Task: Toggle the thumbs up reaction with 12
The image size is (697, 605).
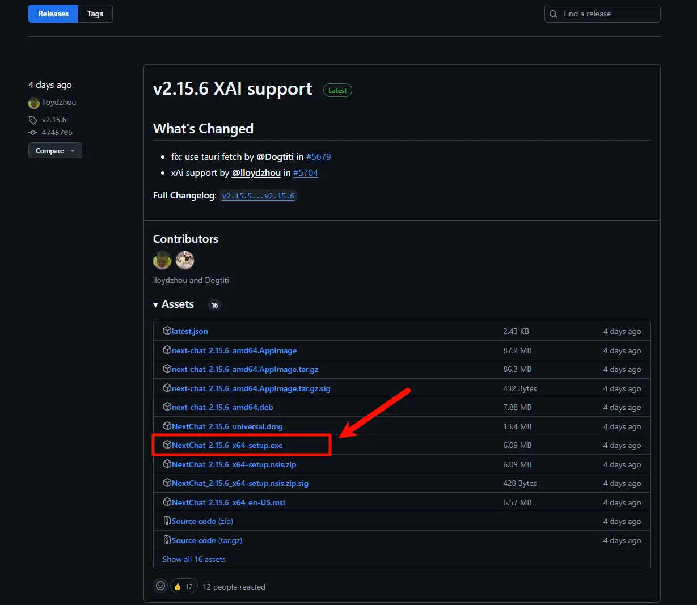Action: 184,586
